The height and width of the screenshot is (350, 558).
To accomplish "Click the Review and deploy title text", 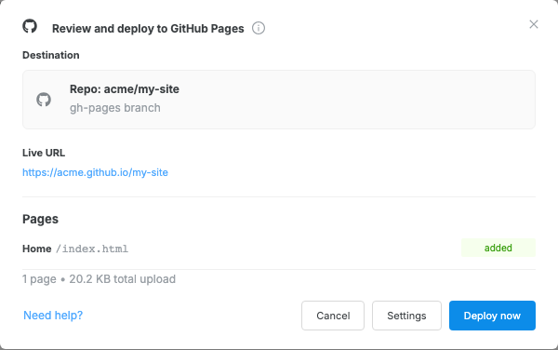I will (x=148, y=29).
